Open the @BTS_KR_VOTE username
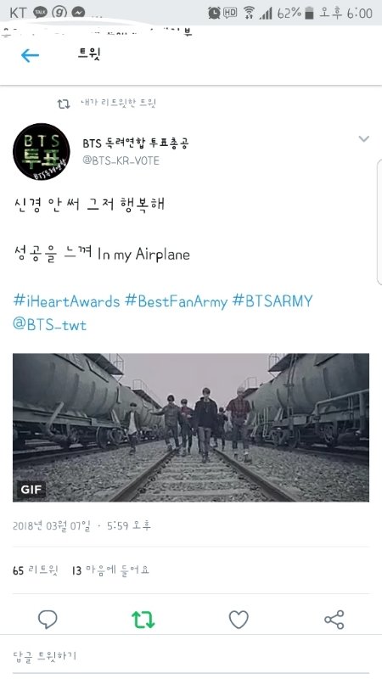The image size is (382, 679). pos(121,161)
